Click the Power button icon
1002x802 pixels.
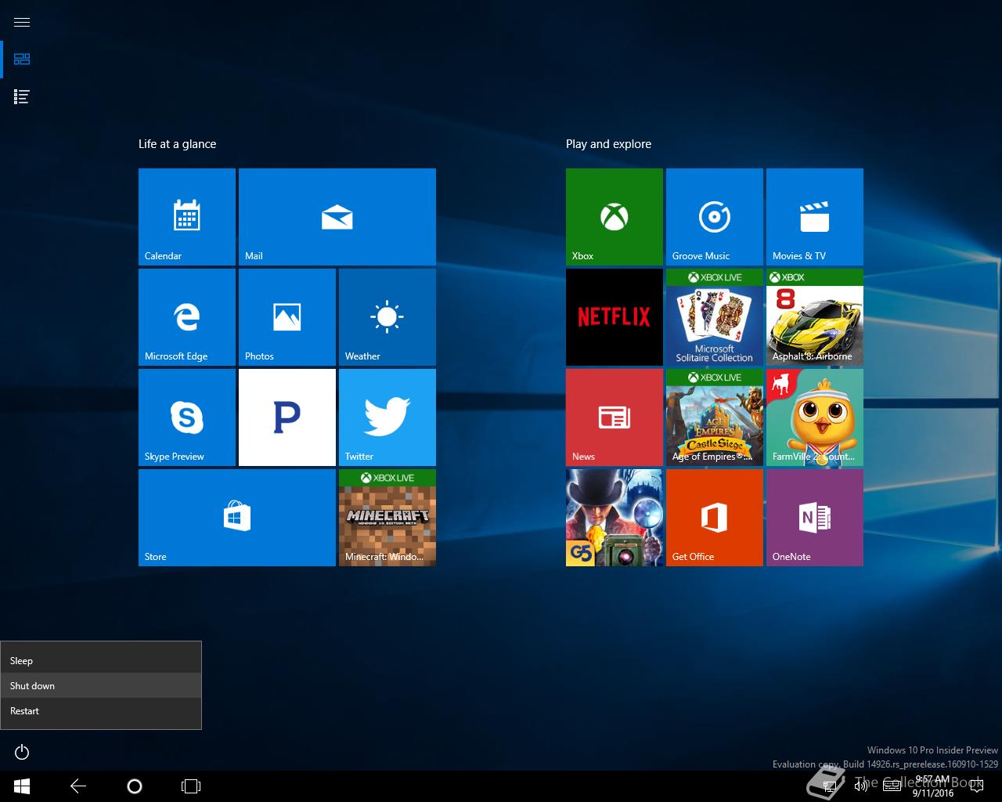[22, 753]
